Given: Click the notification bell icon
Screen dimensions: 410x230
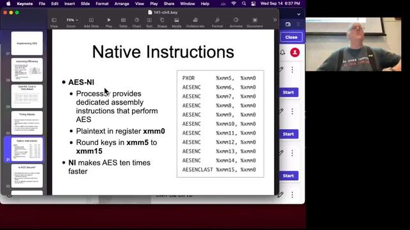Looking at the screenshot, I should pos(283,52).
